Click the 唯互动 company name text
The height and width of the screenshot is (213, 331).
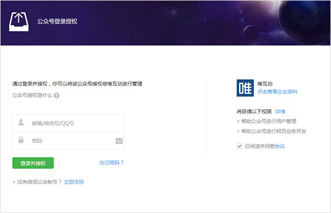(265, 84)
